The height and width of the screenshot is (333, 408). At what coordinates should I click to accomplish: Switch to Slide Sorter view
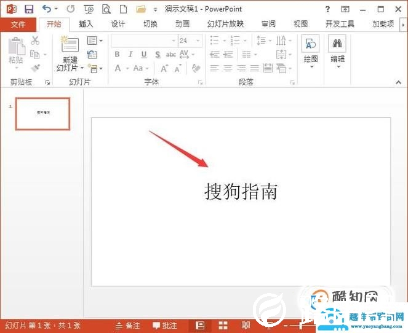click(x=223, y=325)
